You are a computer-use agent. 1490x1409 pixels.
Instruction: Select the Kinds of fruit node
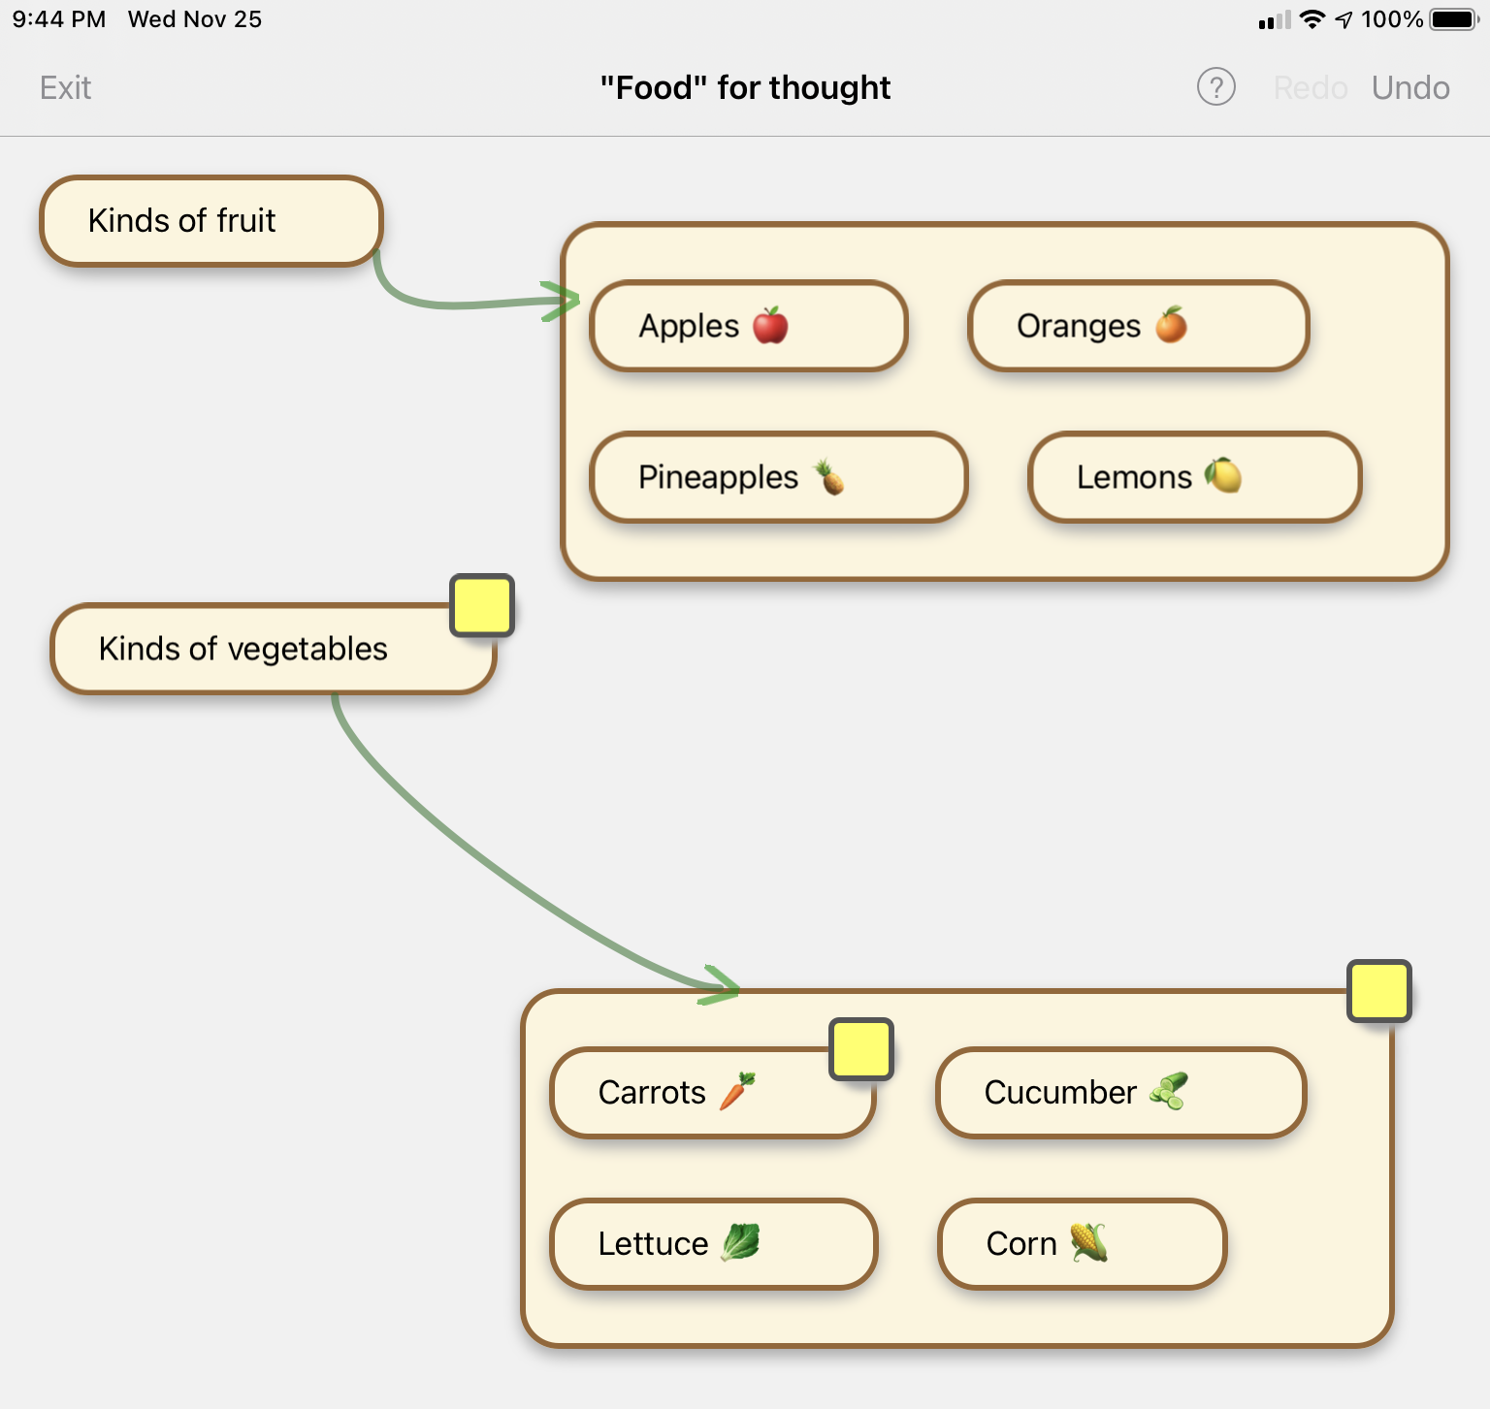[x=211, y=221]
